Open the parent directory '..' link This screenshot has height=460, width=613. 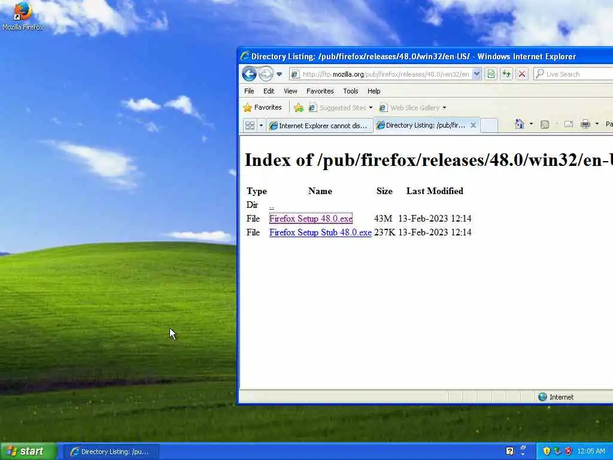(272, 206)
